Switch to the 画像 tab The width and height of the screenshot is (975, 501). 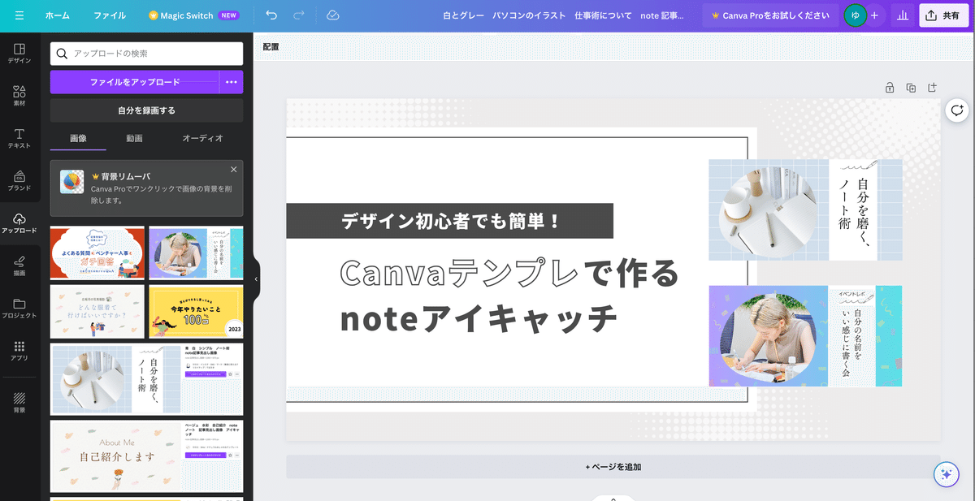pyautogui.click(x=78, y=138)
